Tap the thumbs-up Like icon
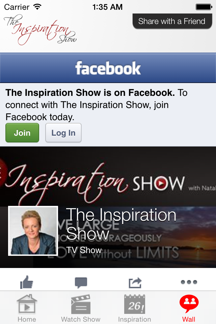This screenshot has width=216, height=324. click(26, 282)
